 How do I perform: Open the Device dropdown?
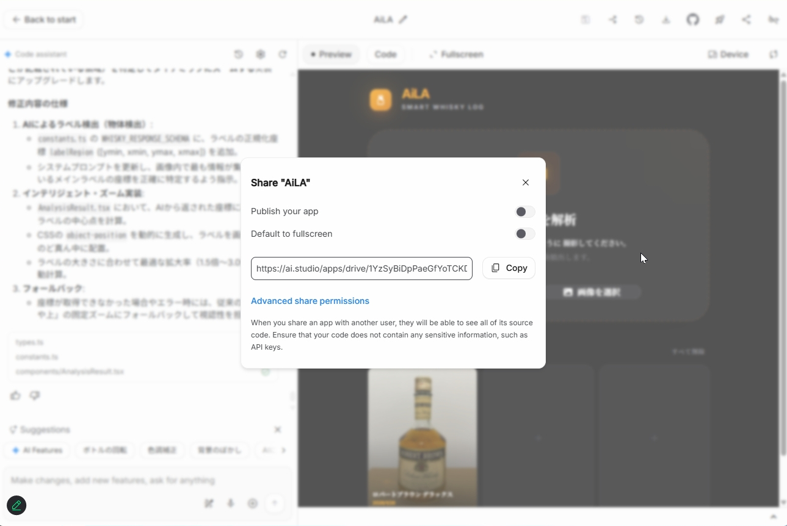tap(728, 54)
